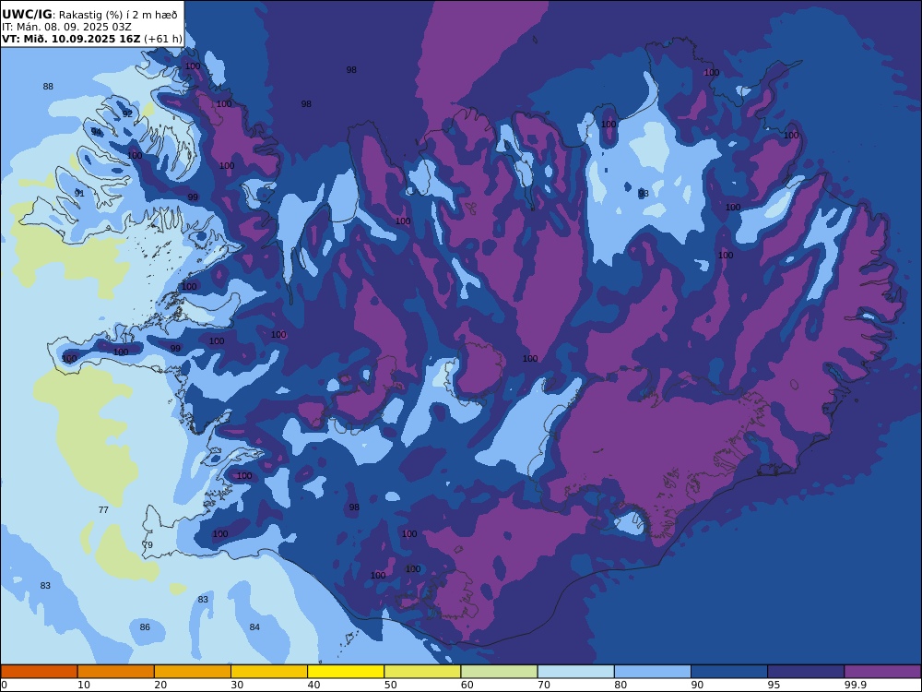This screenshot has height=692, width=922.
Task: Select the 77 humidity value offshore
Action: [103, 509]
